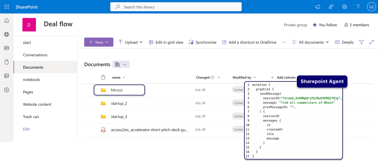
Task: Open the more commands ellipsis
Action: 284,42
